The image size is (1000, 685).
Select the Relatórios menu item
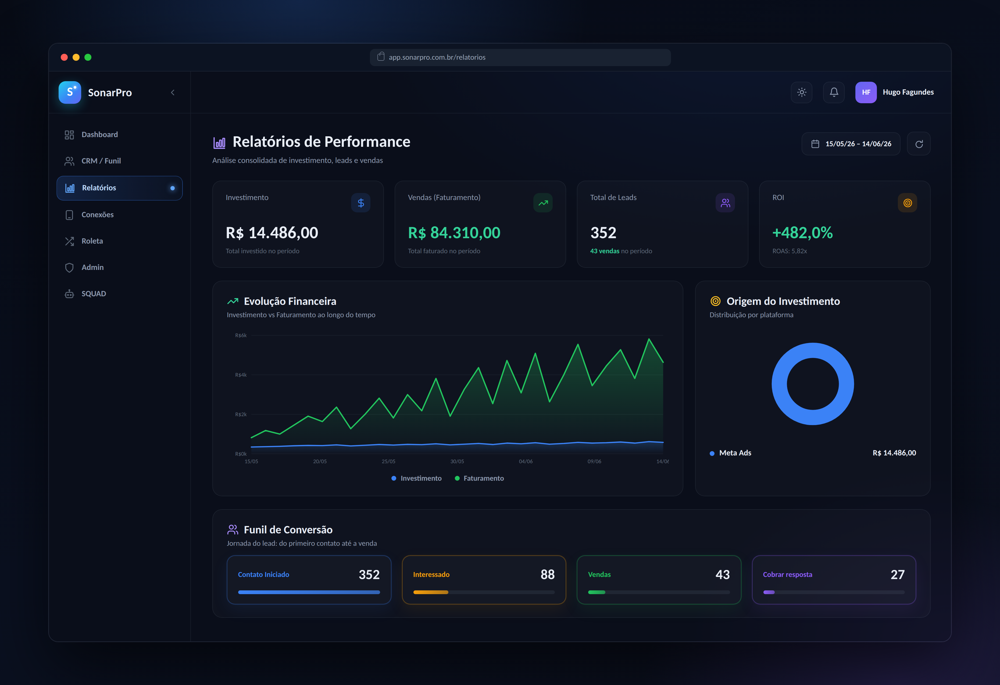pyautogui.click(x=119, y=188)
